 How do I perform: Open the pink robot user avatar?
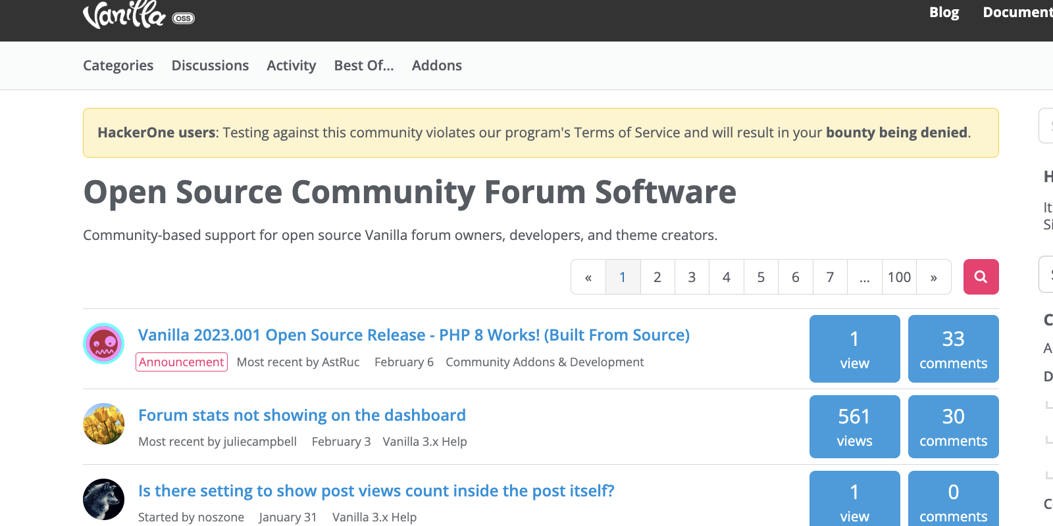[x=104, y=343]
